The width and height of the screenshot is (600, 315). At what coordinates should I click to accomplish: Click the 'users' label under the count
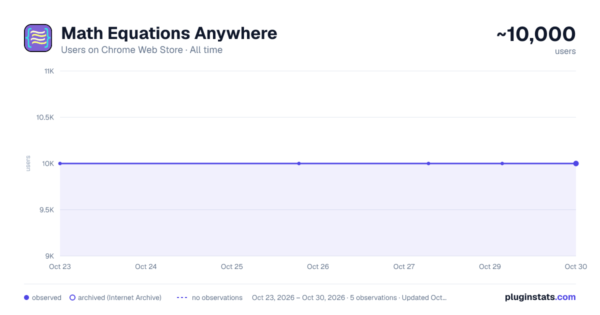565,51
